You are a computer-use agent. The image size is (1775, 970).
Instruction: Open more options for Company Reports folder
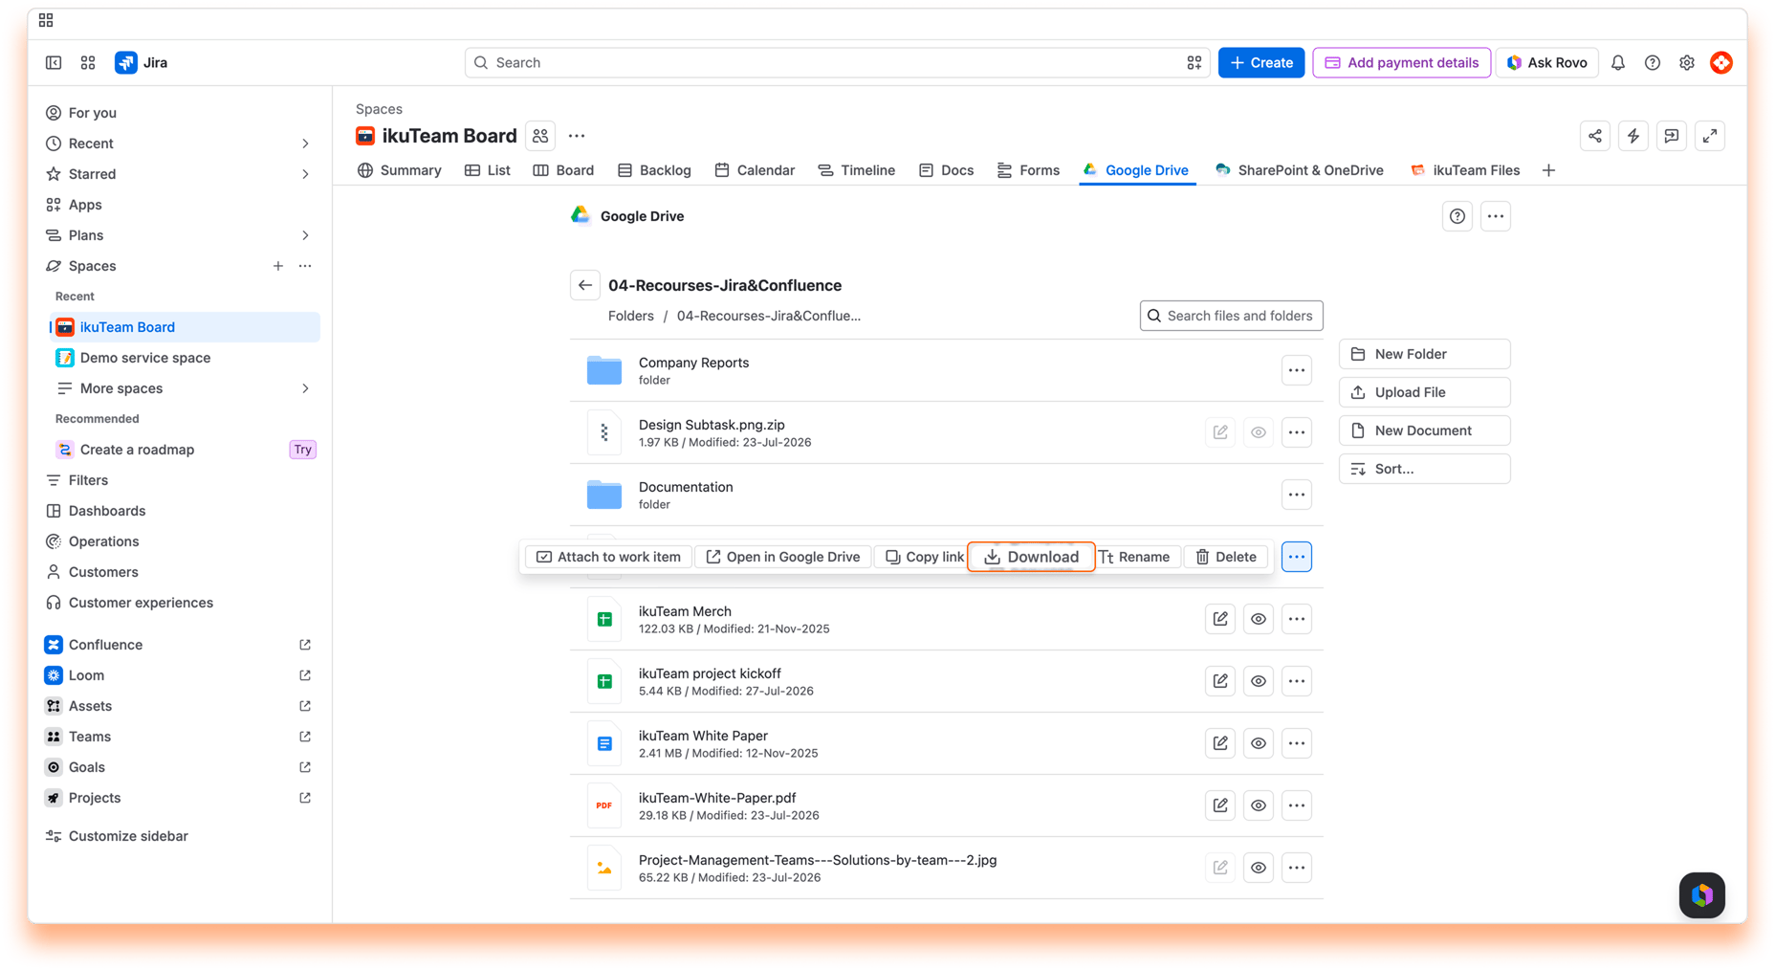tap(1297, 370)
